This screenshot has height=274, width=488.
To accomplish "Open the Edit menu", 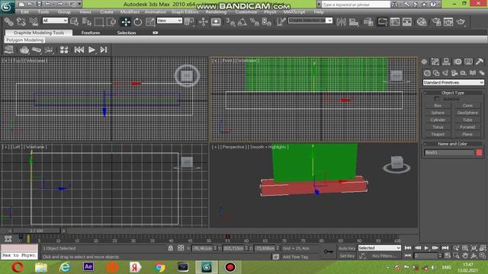I will click(x=24, y=12).
